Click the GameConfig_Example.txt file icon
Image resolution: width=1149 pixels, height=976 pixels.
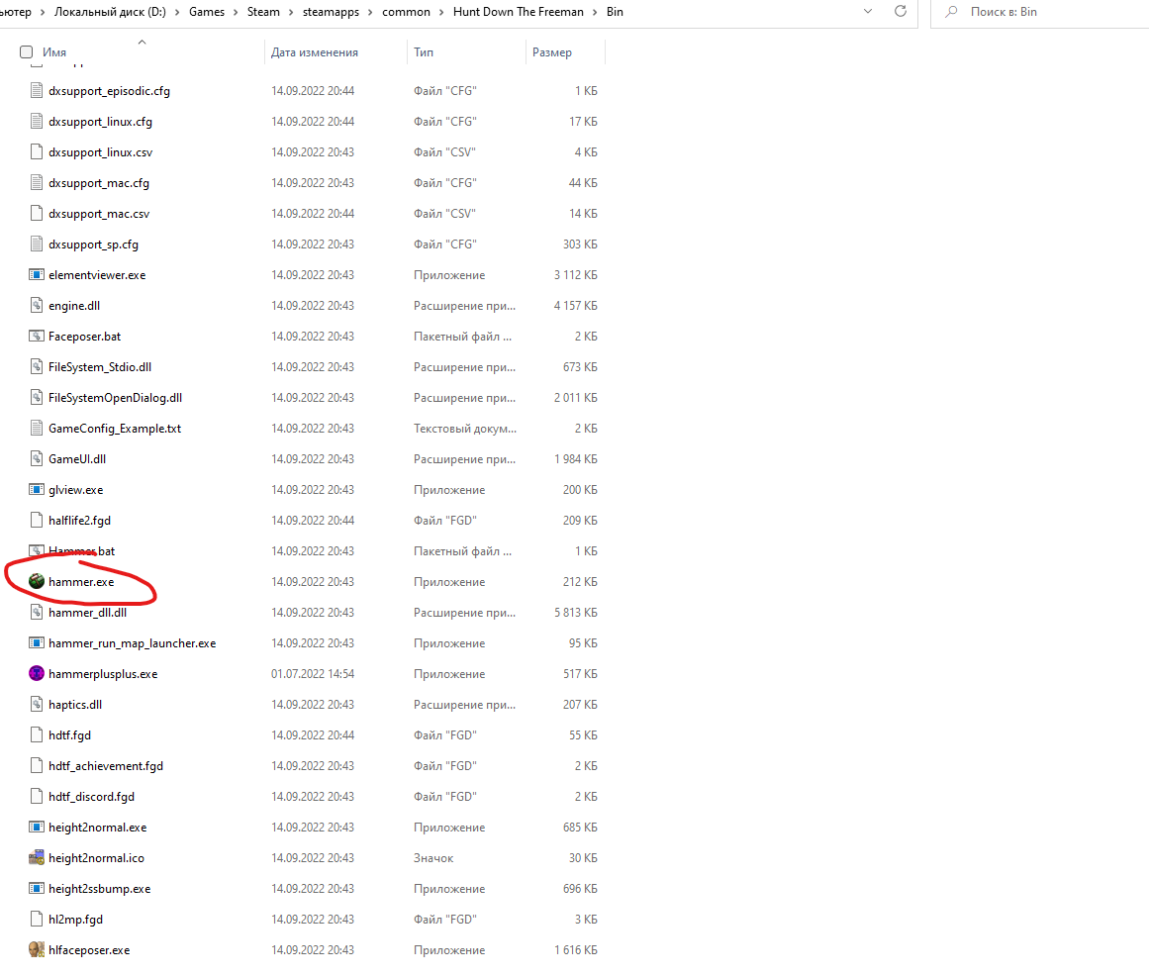pos(37,428)
